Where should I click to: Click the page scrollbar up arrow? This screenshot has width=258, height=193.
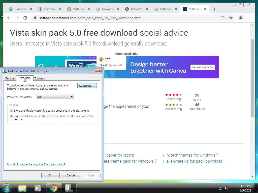coord(252,25)
